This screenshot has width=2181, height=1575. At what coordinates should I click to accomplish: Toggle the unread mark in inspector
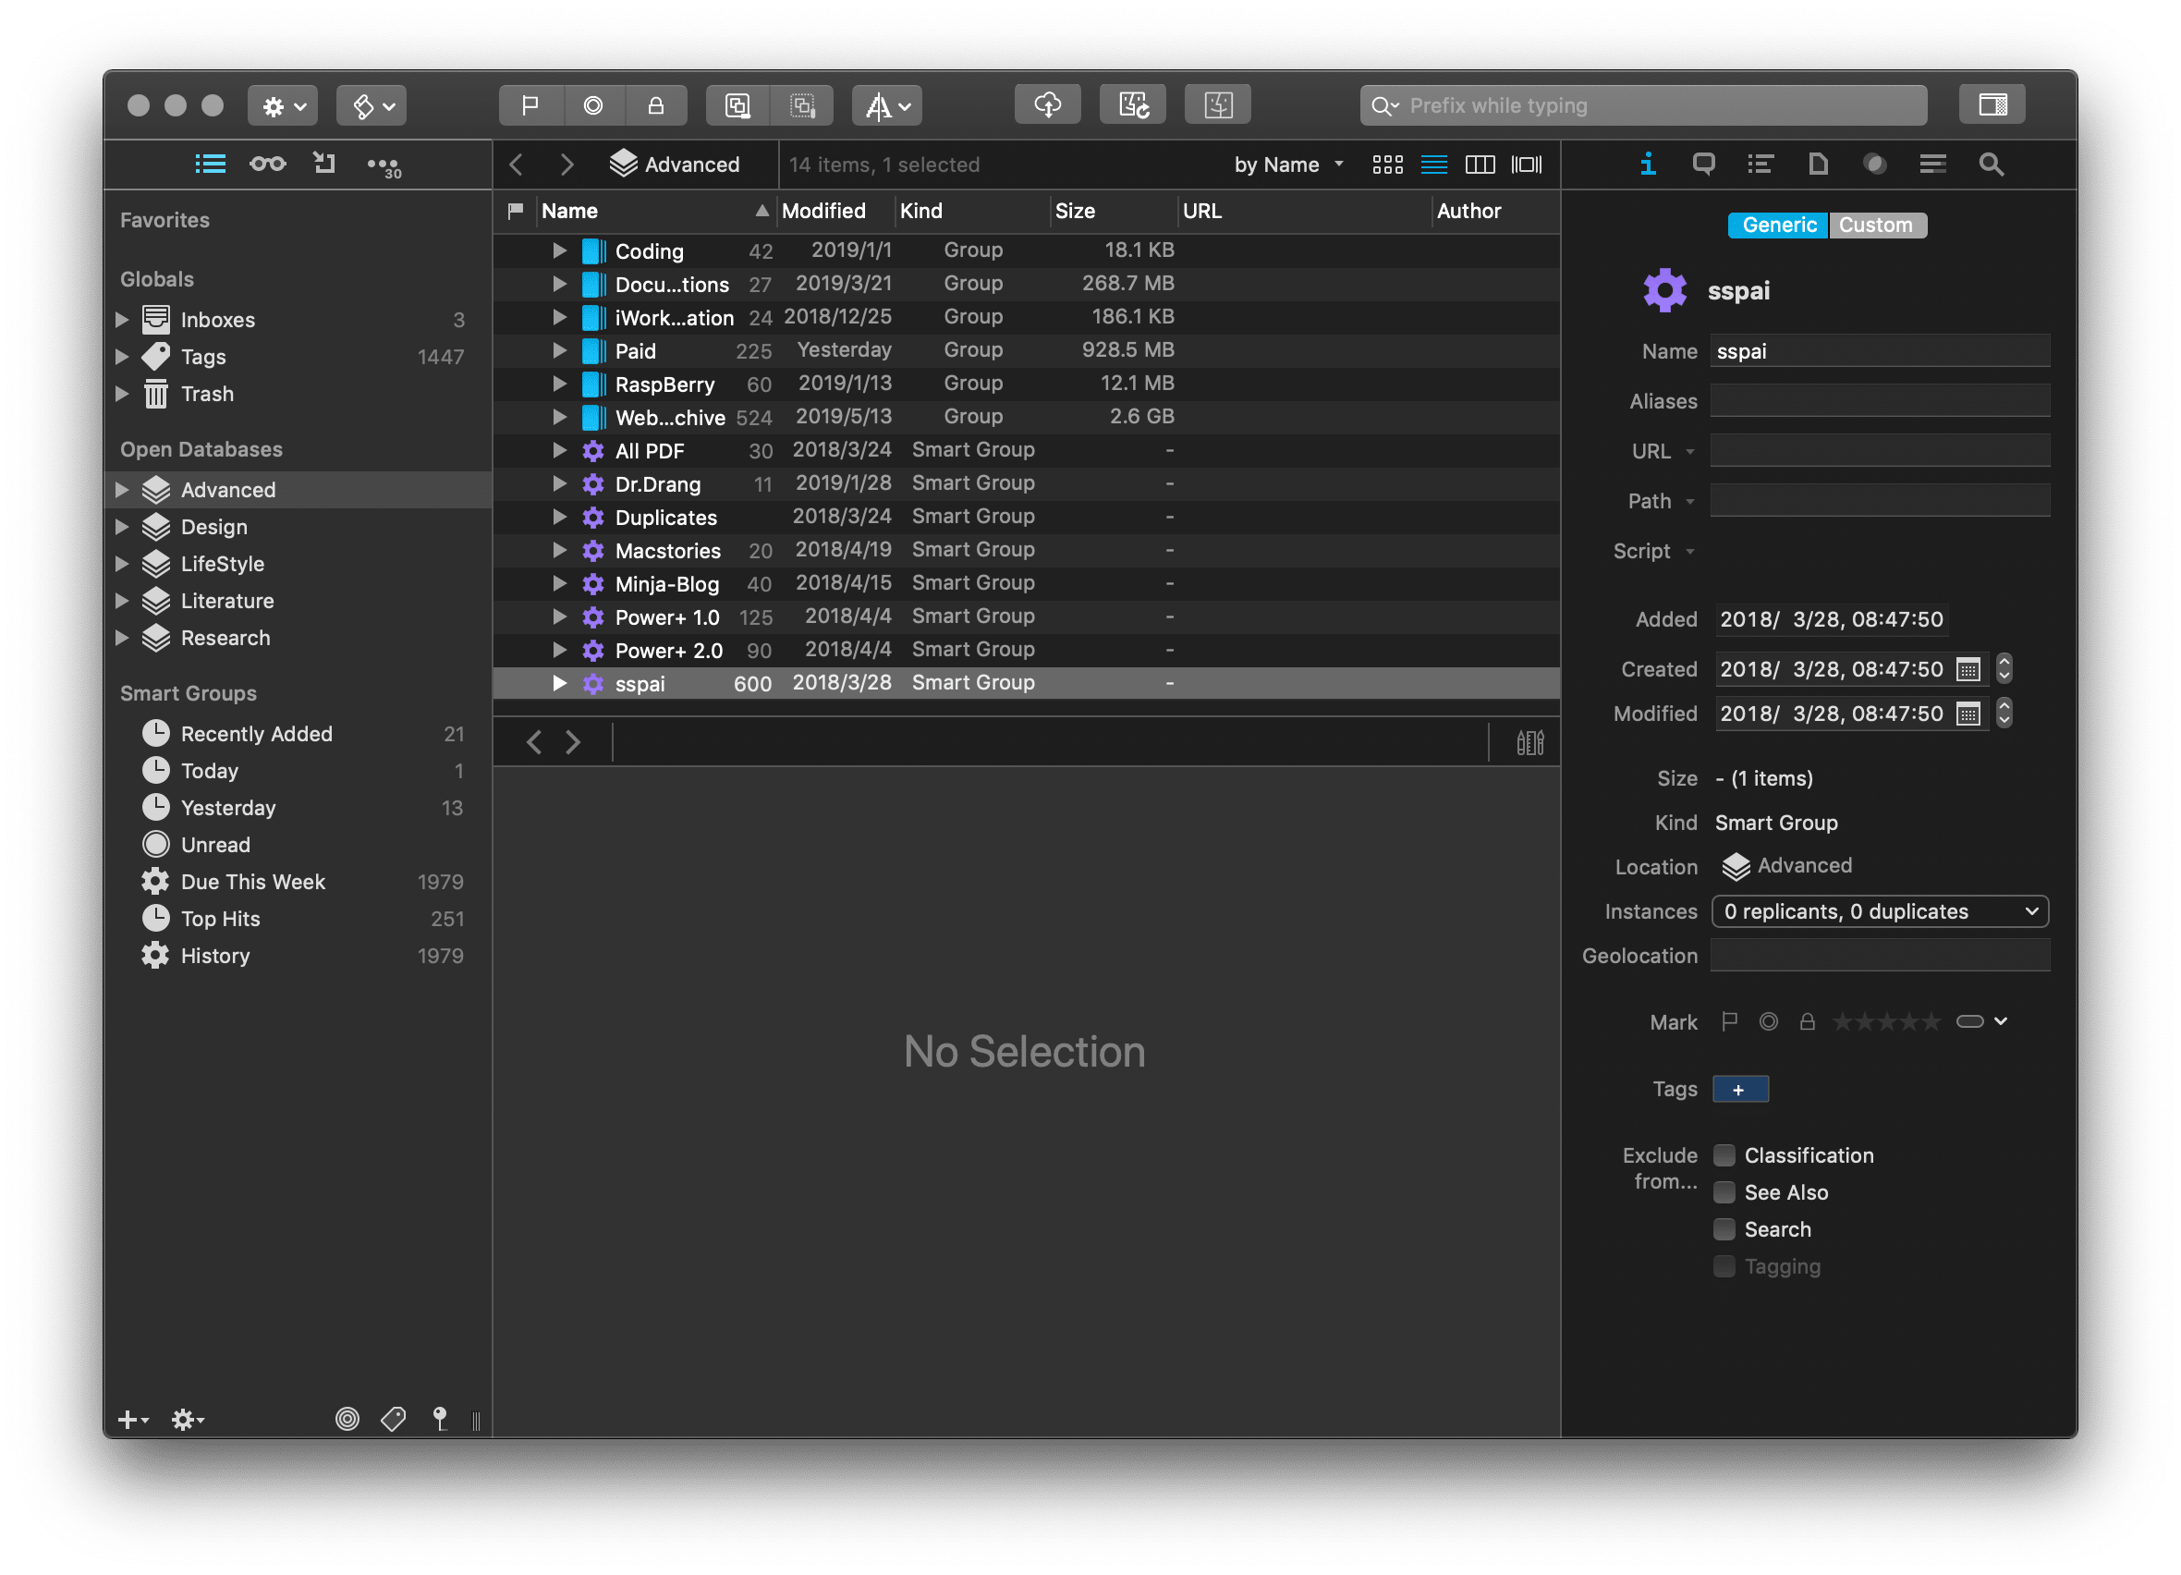[1769, 1021]
